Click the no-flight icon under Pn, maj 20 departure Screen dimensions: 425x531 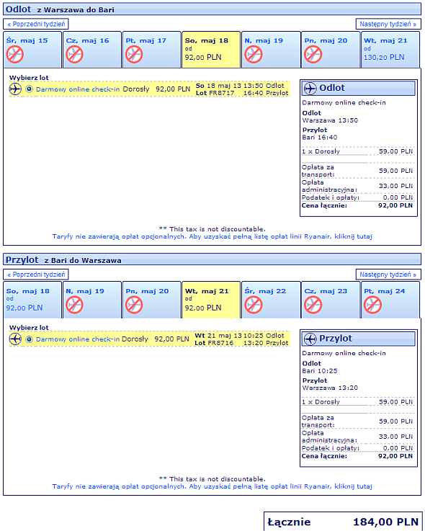pos(313,55)
